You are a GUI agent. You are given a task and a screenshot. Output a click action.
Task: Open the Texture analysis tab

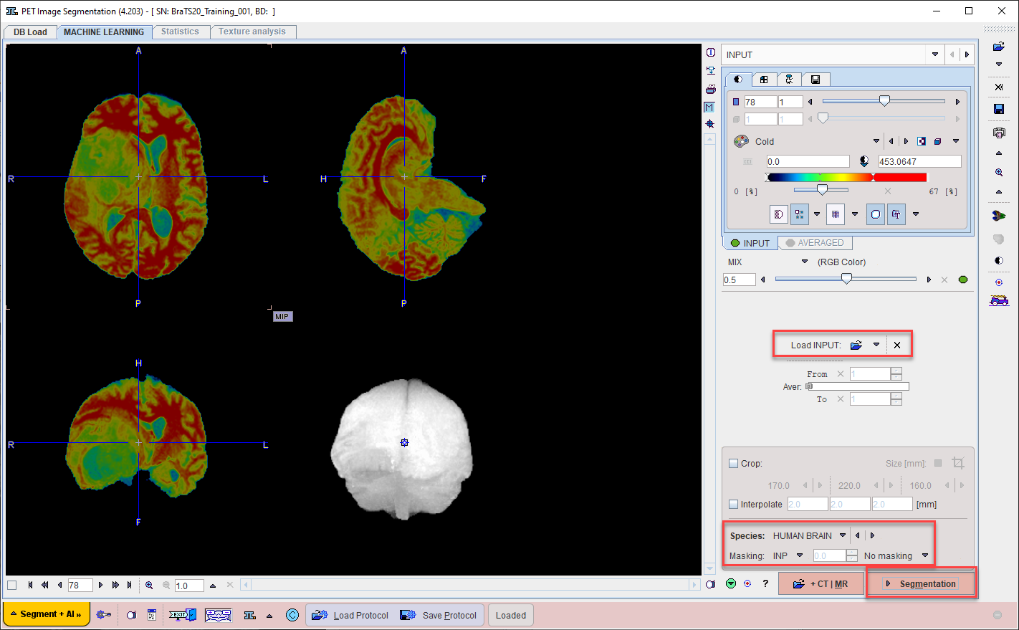(x=252, y=32)
